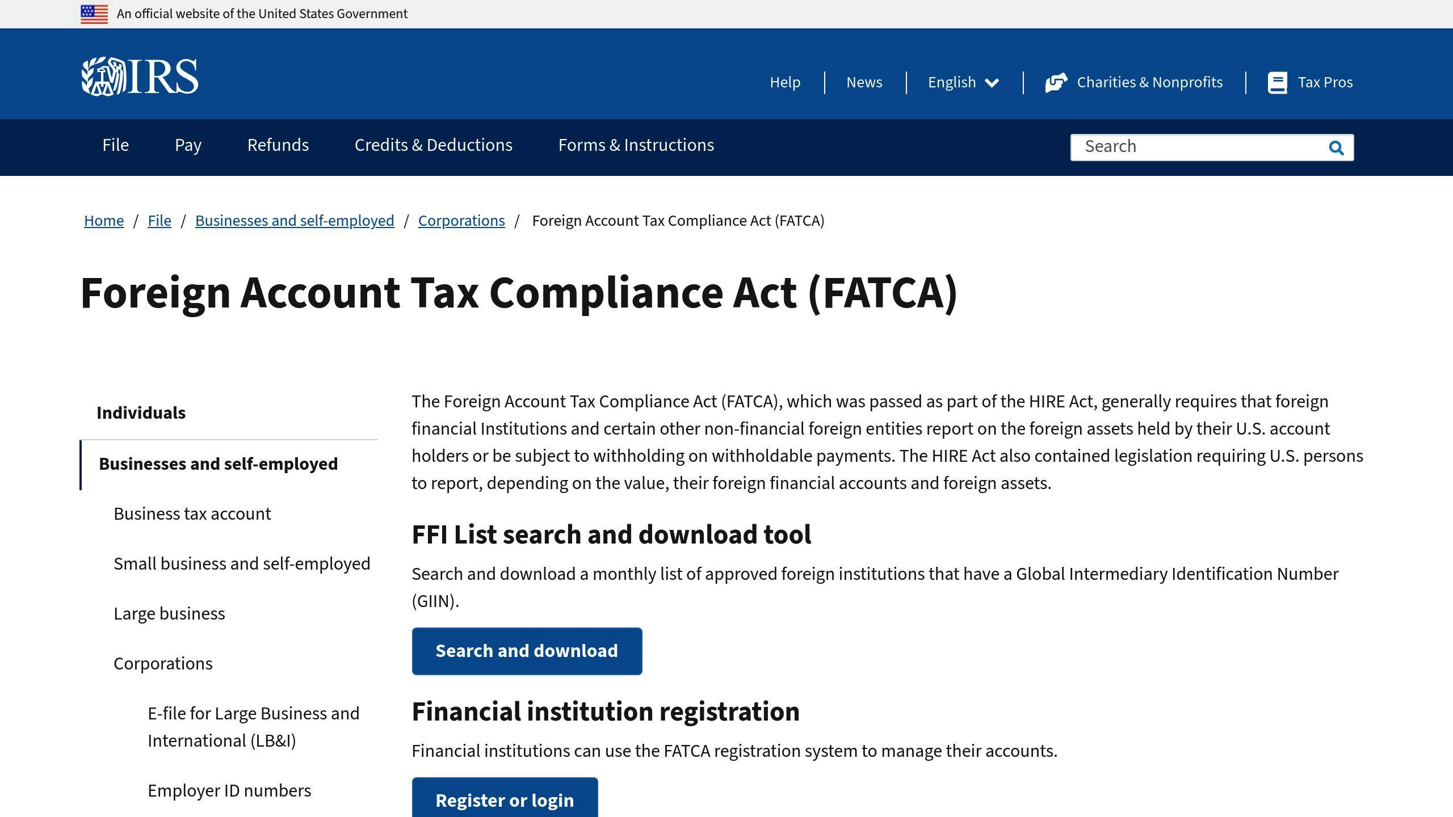Open E-file for Large Business and International link
The image size is (1453, 817).
253,727
